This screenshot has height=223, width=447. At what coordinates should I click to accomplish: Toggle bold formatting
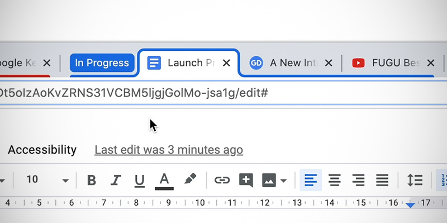[x=92, y=180]
